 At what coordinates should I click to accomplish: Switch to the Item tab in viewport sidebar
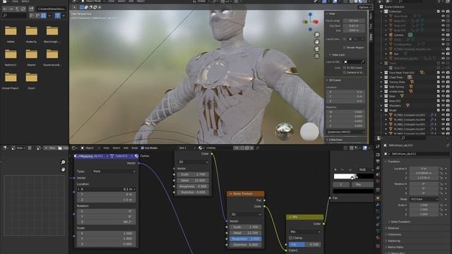pos(371,16)
